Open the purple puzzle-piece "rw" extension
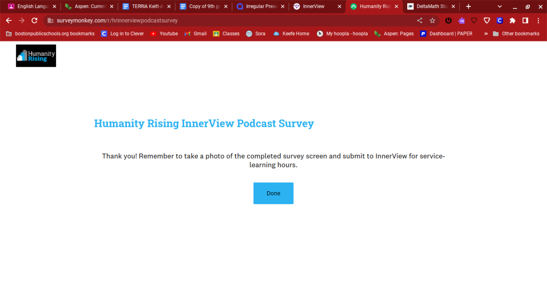Screen dimensions: 547x308 click(x=461, y=21)
